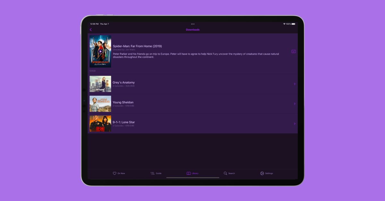
Task: Click the three-dot multitasking indicator at top
Action: 193,24
